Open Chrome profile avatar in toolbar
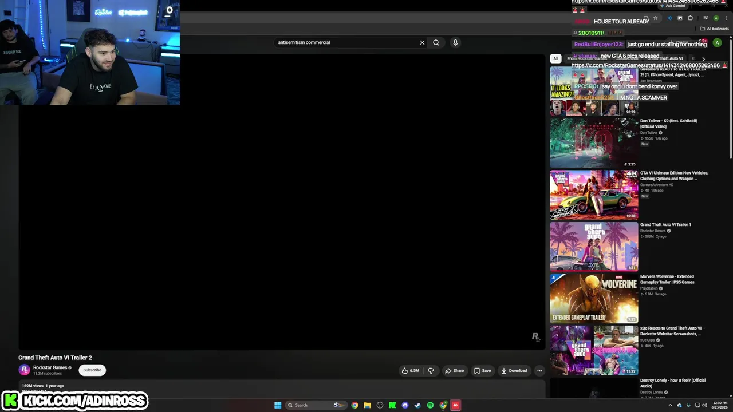733x412 pixels. click(716, 18)
